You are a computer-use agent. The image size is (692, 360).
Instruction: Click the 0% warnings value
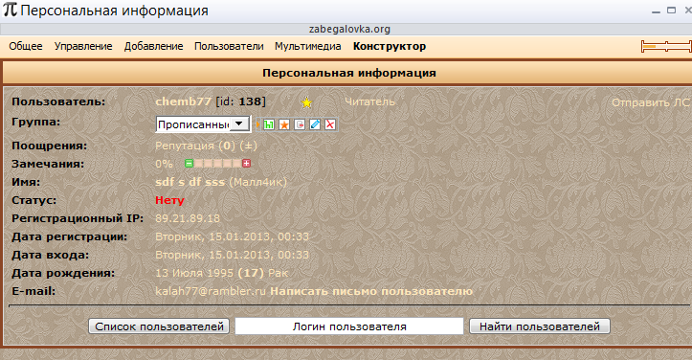click(164, 164)
